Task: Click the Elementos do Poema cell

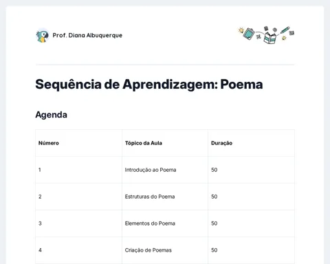Action: [x=165, y=223]
